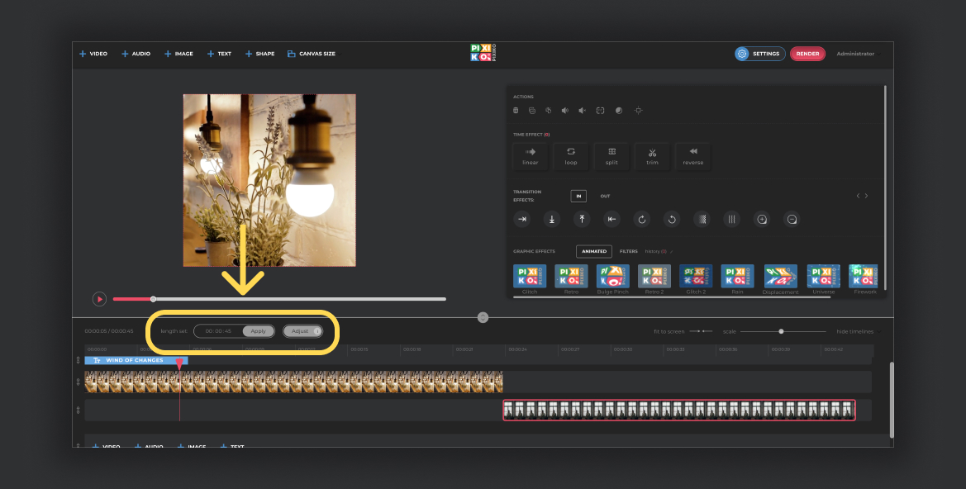Select the split time effect
The height and width of the screenshot is (489, 966).
coord(611,156)
